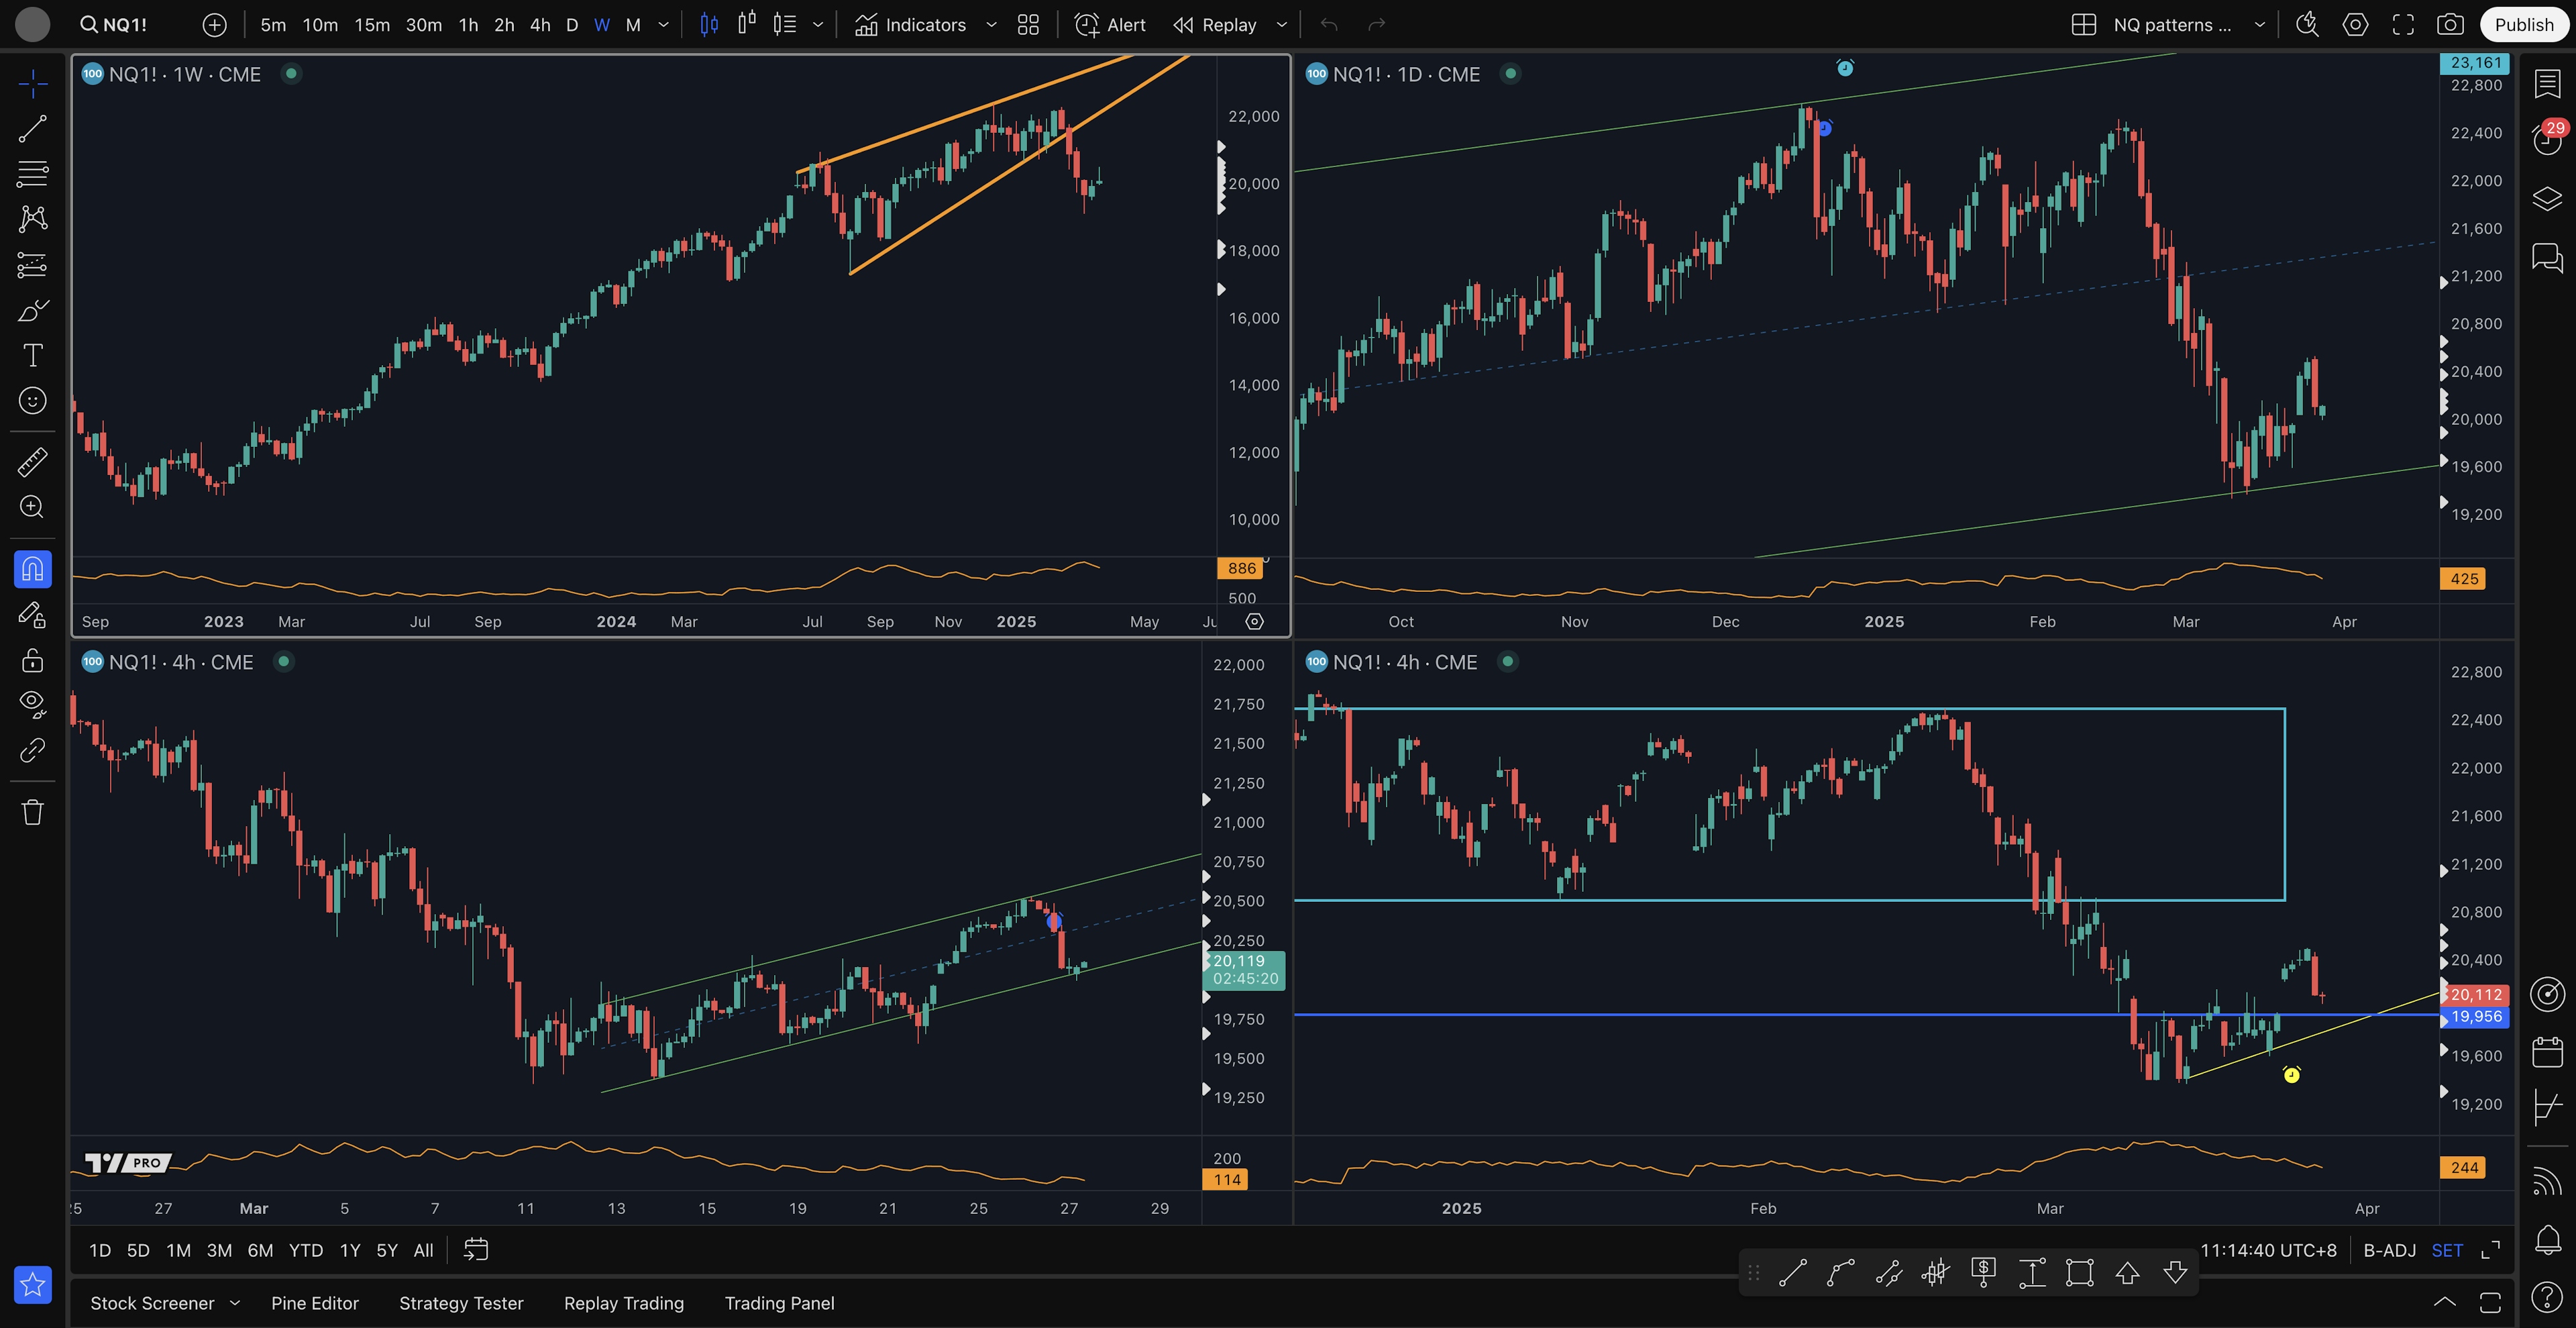Toggle lock all drawings
2576x1328 pixels.
pos(32,660)
